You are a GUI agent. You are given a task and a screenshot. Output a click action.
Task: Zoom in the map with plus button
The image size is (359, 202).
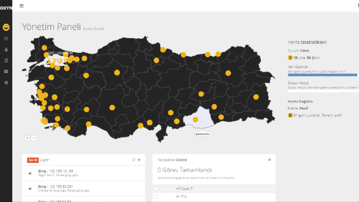[x=27, y=138]
